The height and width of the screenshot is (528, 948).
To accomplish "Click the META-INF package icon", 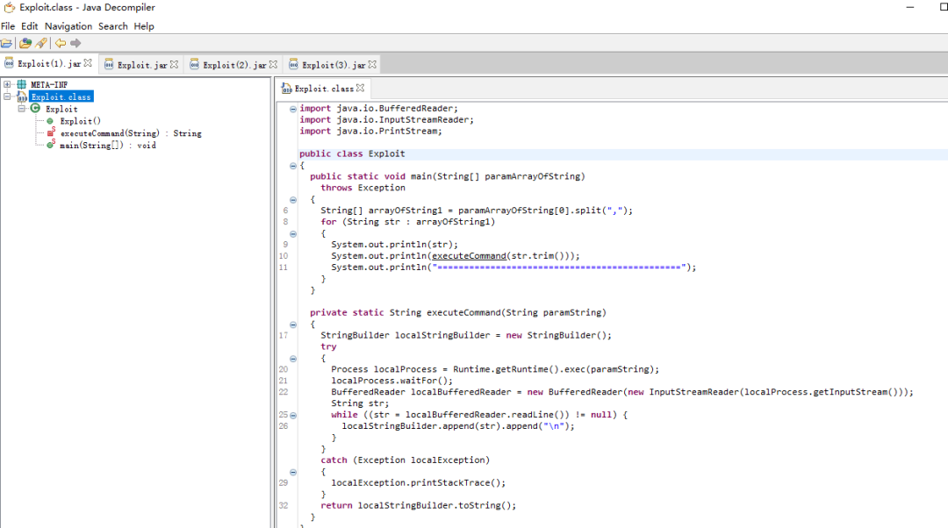I will click(22, 84).
